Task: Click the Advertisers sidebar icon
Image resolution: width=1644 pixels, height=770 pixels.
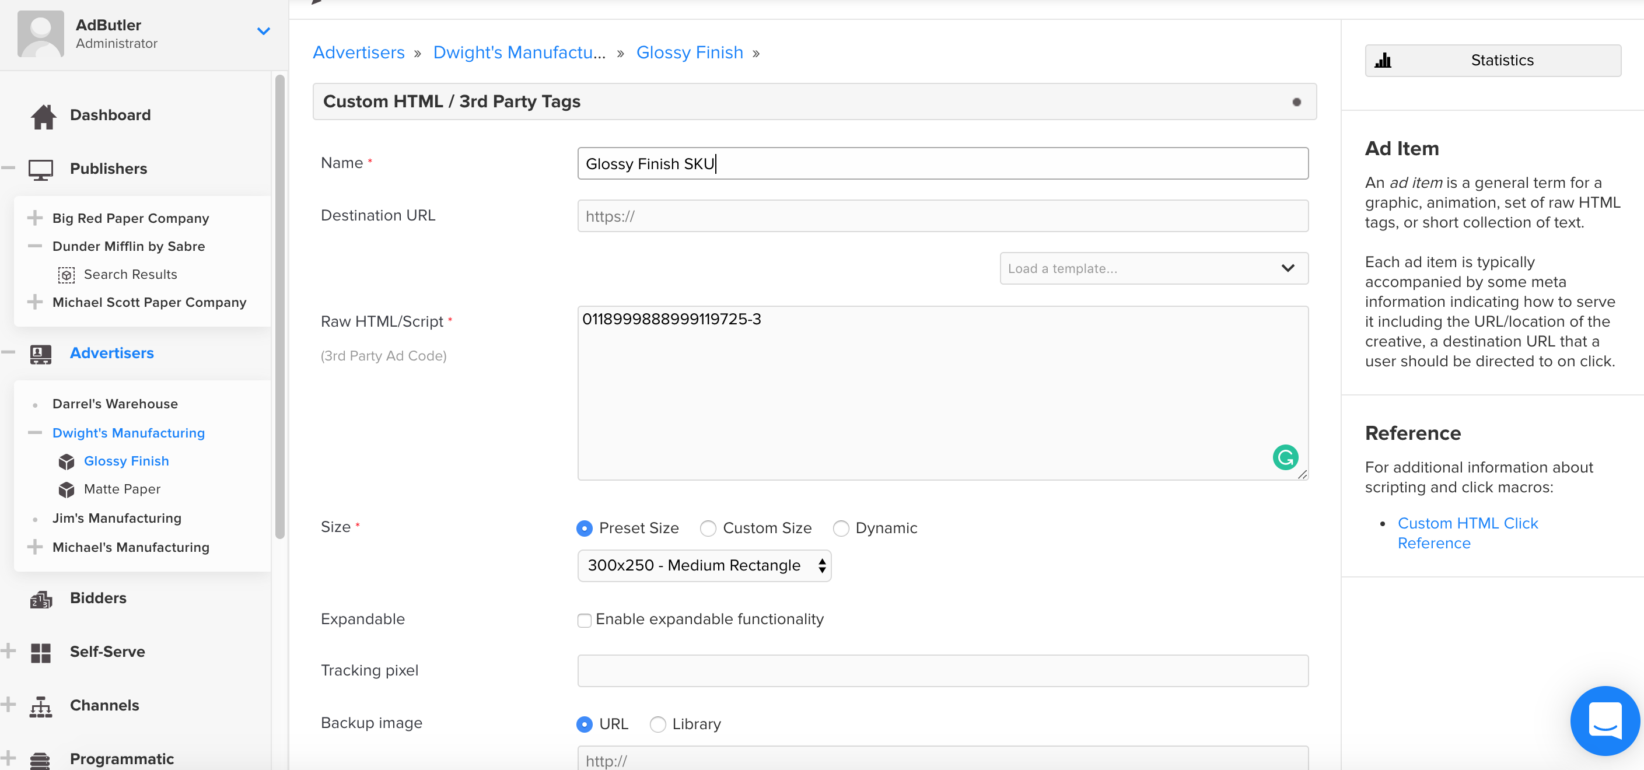Action: 41,354
